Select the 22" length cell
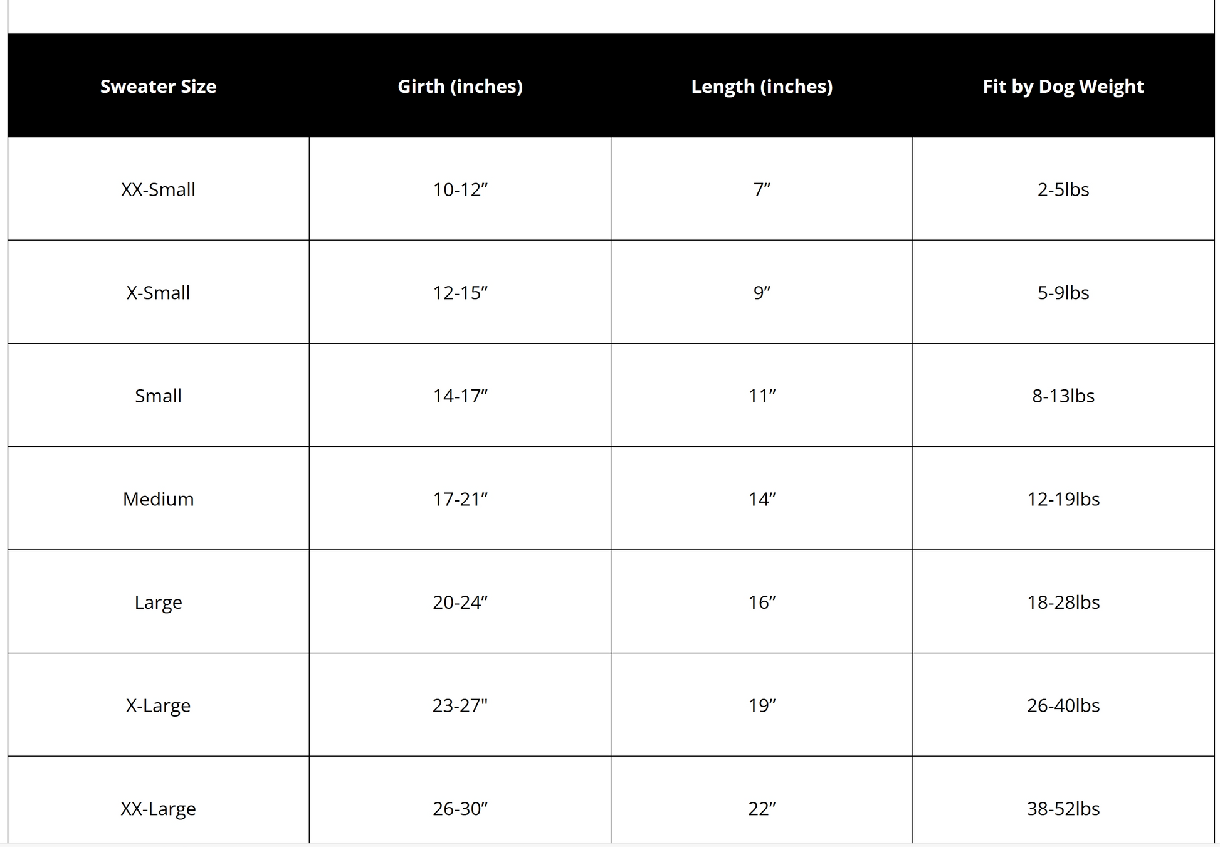The width and height of the screenshot is (1220, 847). point(762,809)
